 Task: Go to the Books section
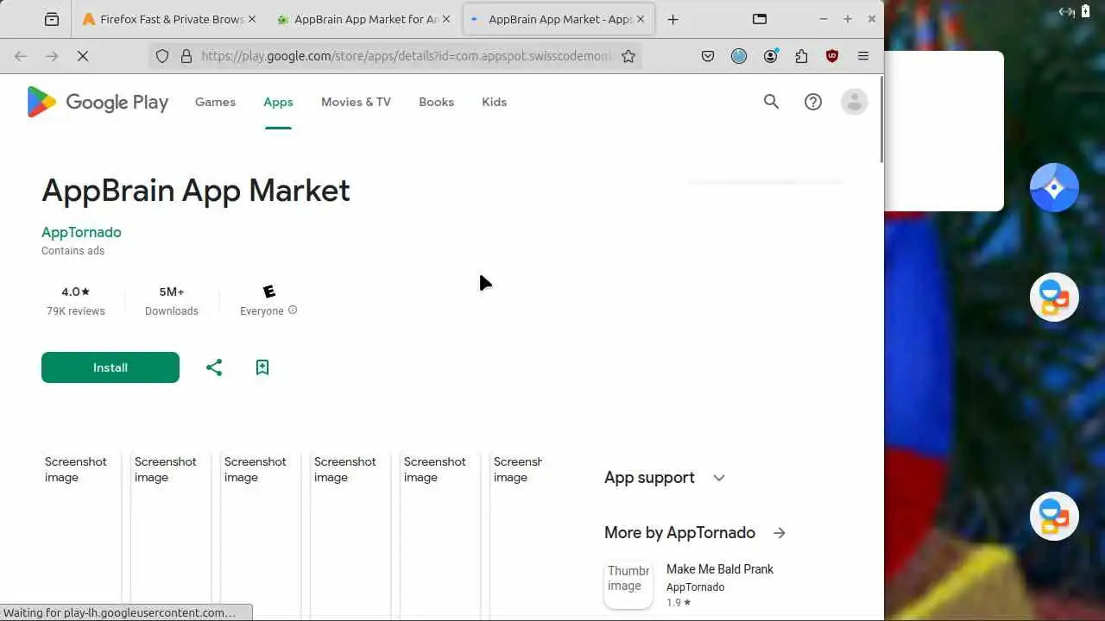436,102
